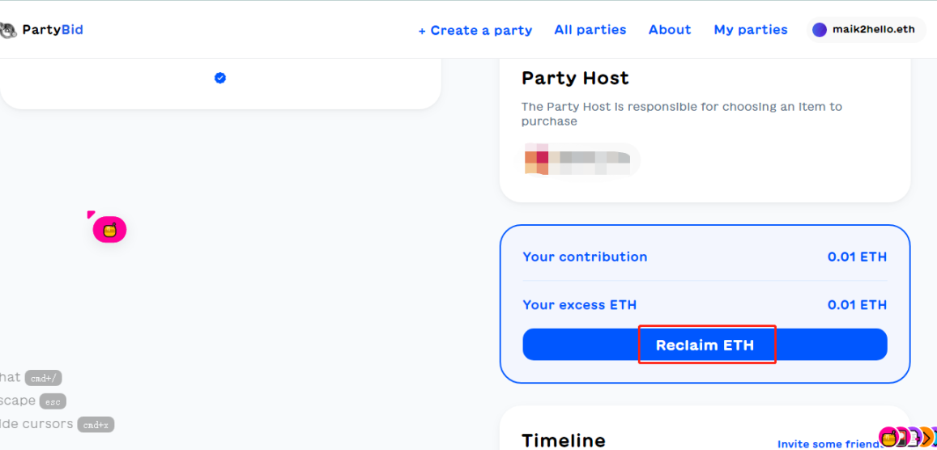The width and height of the screenshot is (937, 450).
Task: Click the PartyBid home text
Action: 53,30
